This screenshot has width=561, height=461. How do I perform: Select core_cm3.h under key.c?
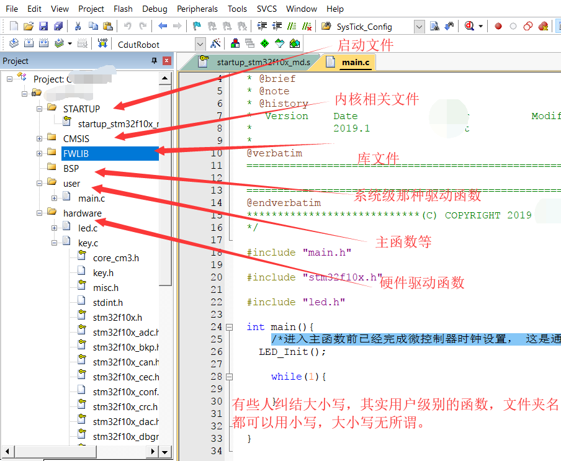[x=116, y=258]
